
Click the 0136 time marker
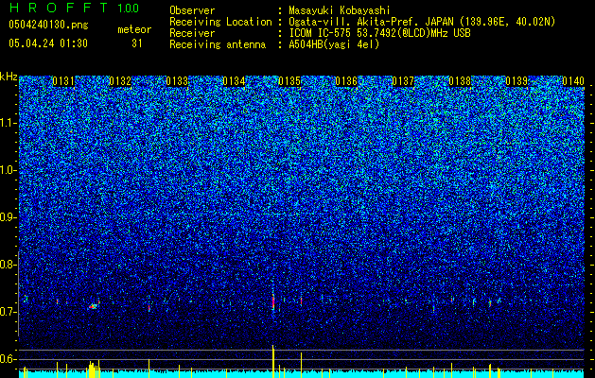coord(346,81)
